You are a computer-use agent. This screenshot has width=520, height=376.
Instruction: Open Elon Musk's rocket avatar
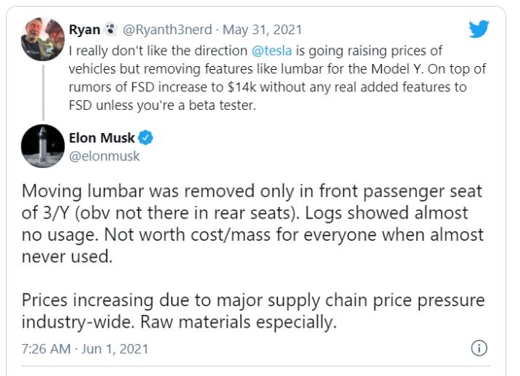pos(42,146)
